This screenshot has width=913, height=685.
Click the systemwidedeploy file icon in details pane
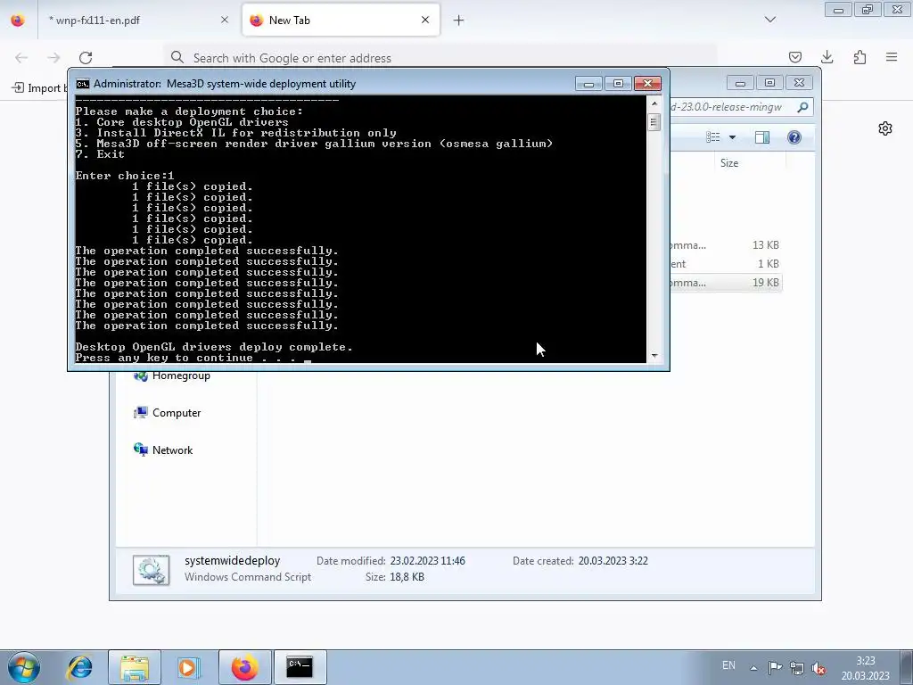tap(152, 570)
